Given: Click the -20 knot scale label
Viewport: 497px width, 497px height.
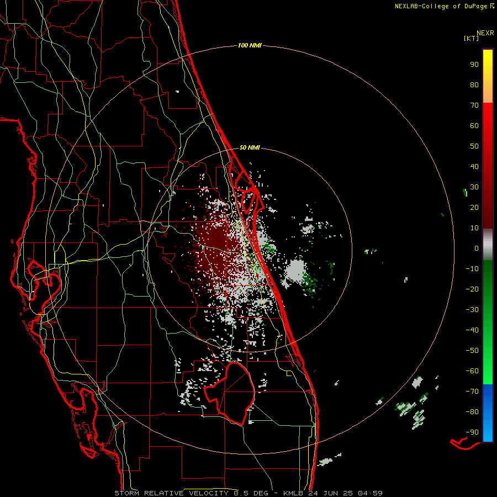Looking at the screenshot, I should point(472,289).
